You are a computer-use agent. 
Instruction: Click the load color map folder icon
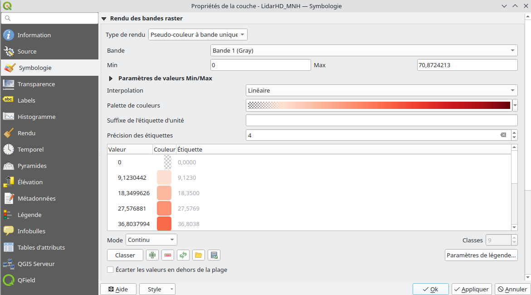[x=198, y=255]
